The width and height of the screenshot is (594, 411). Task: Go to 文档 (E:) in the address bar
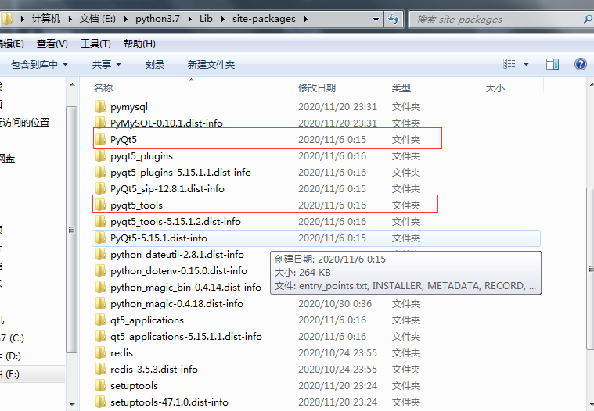click(x=97, y=19)
